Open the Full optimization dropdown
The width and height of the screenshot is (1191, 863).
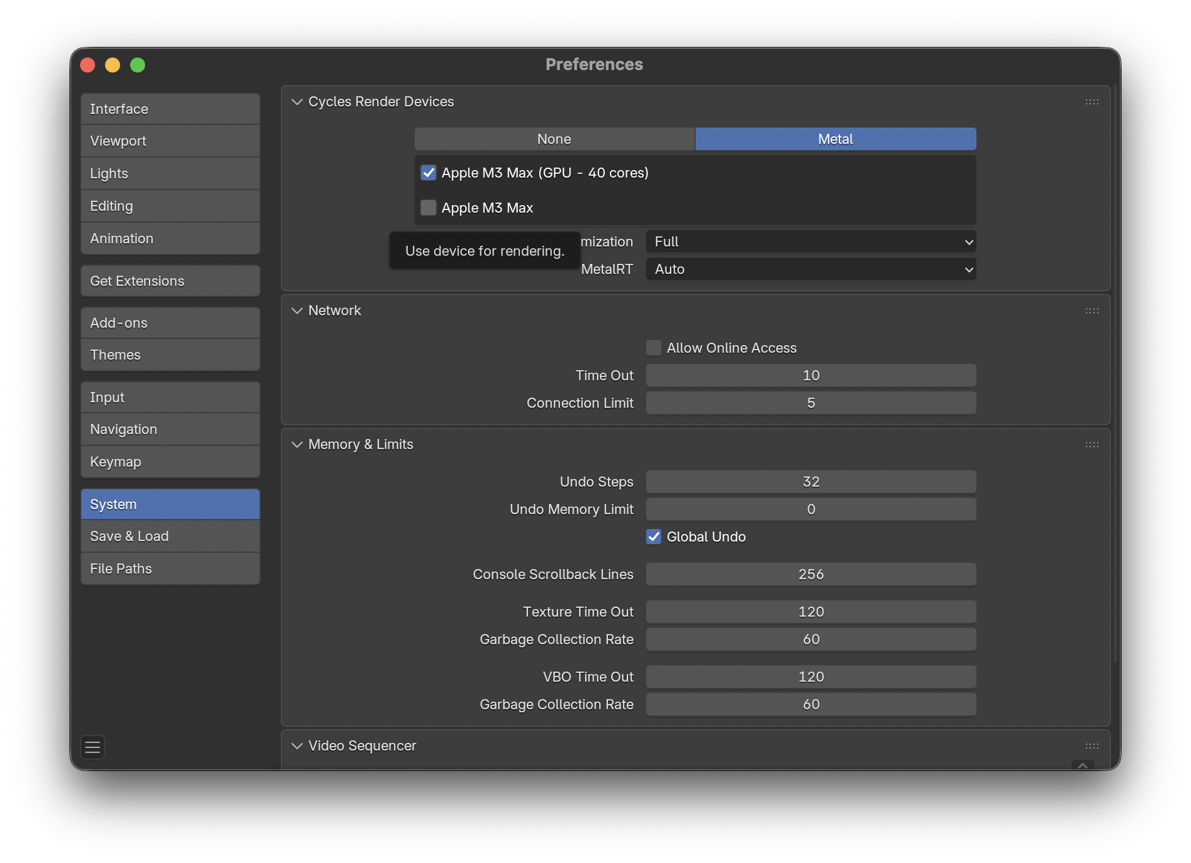[x=811, y=242]
